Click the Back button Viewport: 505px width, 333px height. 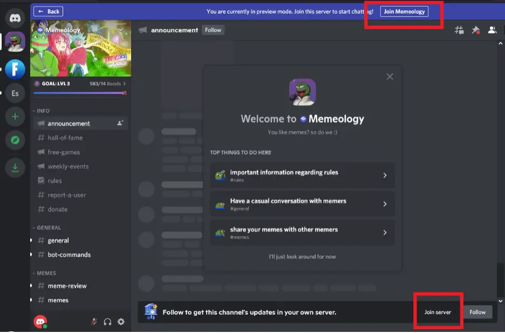(x=49, y=11)
